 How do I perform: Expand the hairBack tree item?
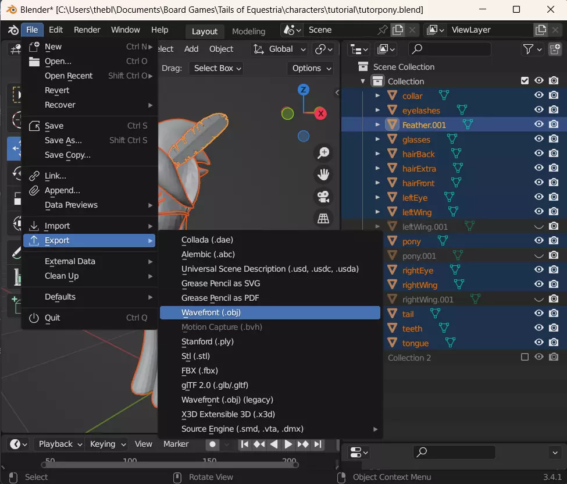coord(377,154)
